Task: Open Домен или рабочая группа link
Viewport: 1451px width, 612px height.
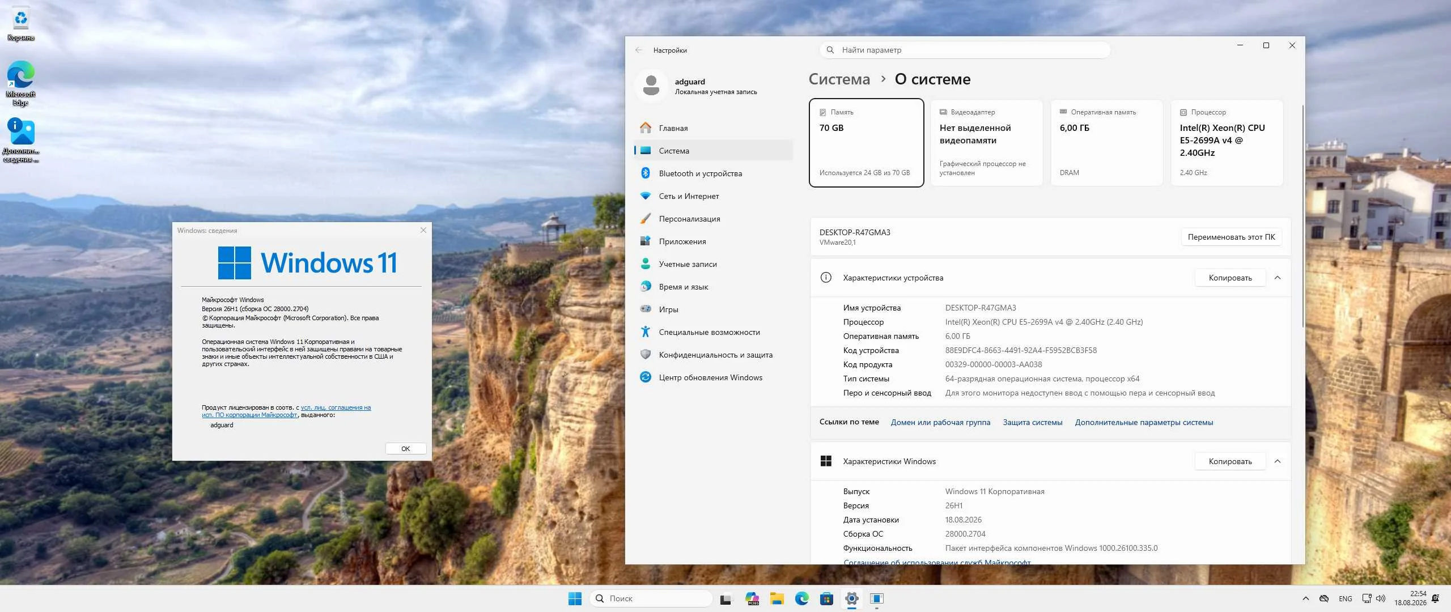Action: coord(940,422)
